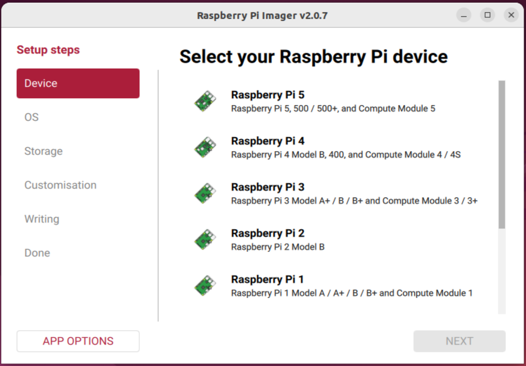
Task: Click the Raspberry Pi 3 board icon
Action: tap(205, 194)
